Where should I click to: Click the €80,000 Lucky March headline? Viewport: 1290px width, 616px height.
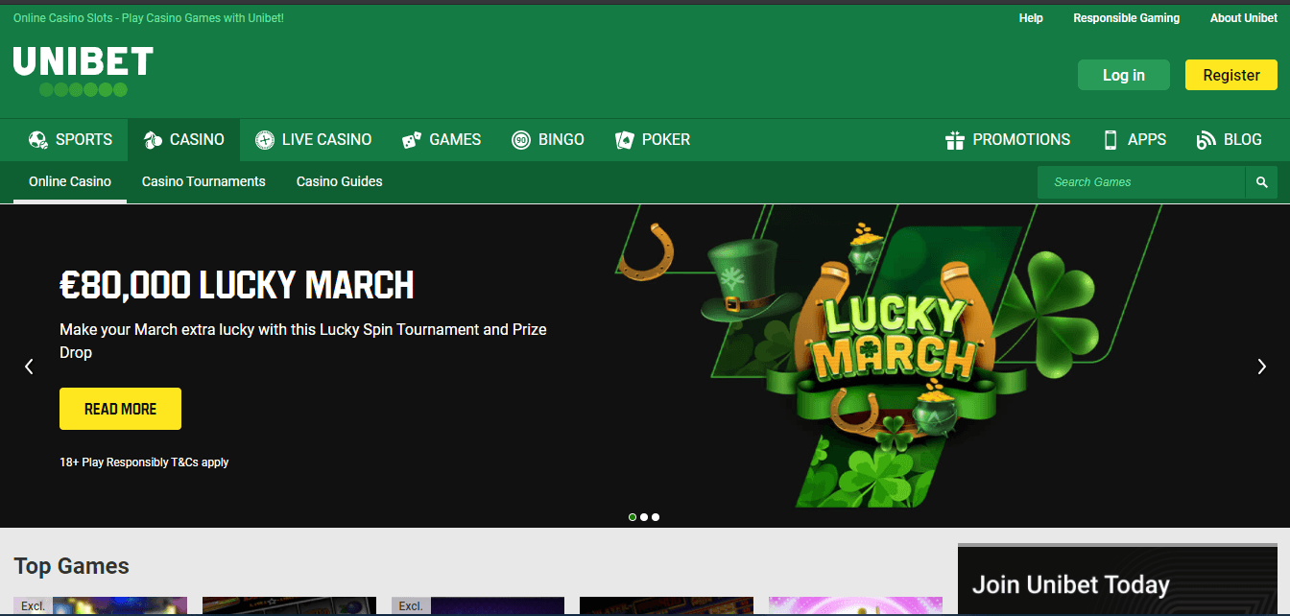pos(237,285)
